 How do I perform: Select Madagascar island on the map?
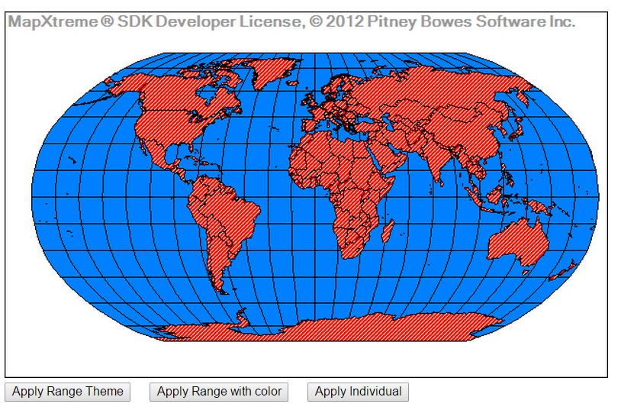click(388, 231)
